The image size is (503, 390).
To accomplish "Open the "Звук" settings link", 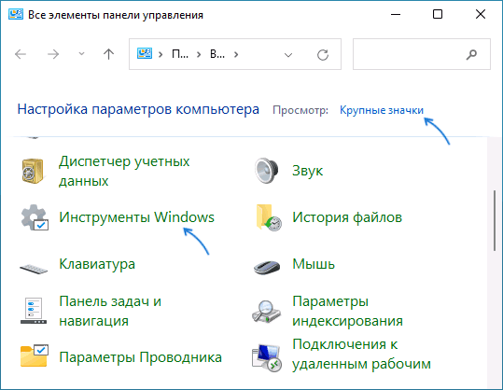I will (x=307, y=171).
